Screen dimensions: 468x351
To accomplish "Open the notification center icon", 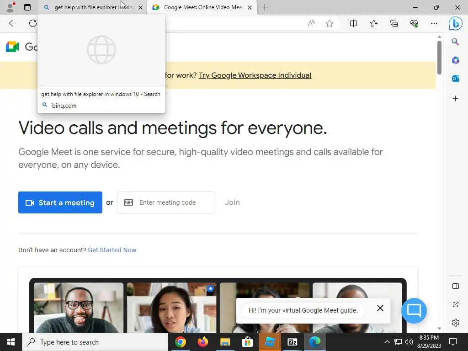I will (x=453, y=342).
